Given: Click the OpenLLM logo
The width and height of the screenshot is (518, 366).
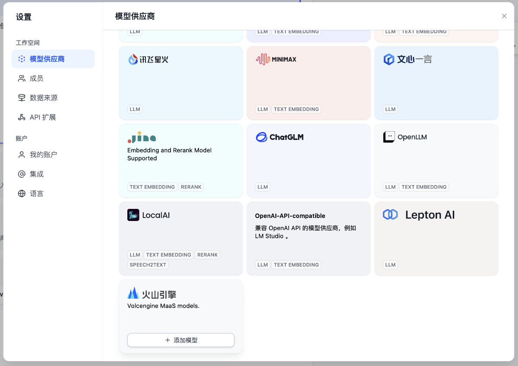Looking at the screenshot, I should coord(405,137).
